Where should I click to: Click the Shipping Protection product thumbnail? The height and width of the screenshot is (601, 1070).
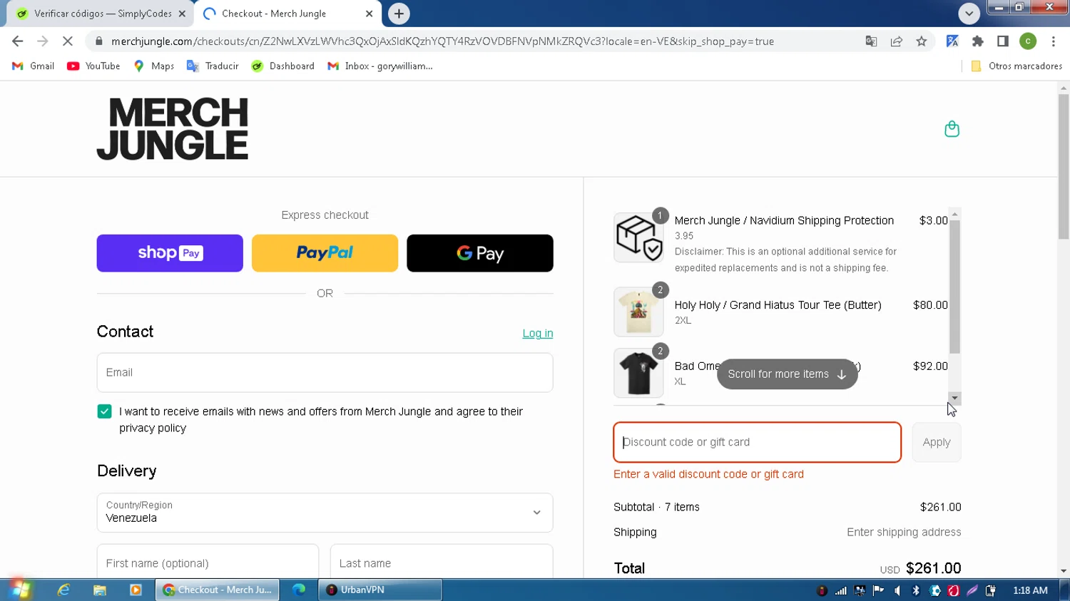pyautogui.click(x=638, y=237)
